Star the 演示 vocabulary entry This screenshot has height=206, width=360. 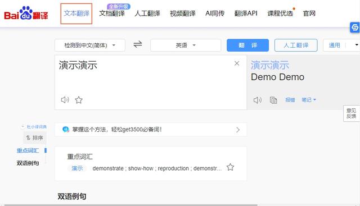(x=230, y=167)
